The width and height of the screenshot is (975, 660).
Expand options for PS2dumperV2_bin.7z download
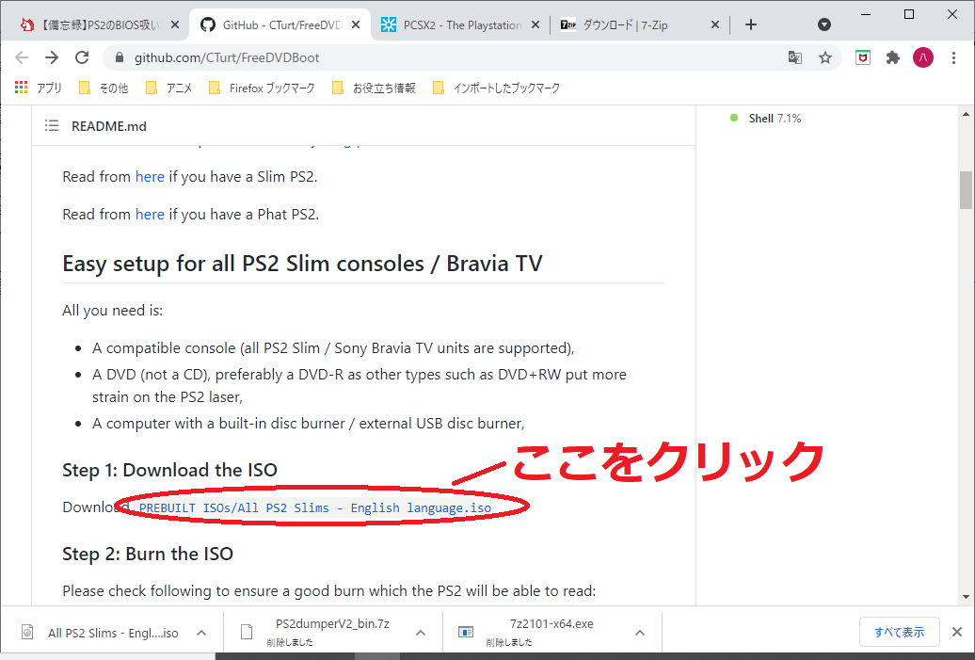(421, 633)
